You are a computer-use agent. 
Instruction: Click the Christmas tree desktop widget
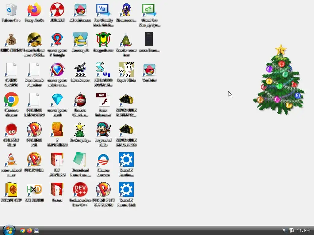tap(279, 80)
